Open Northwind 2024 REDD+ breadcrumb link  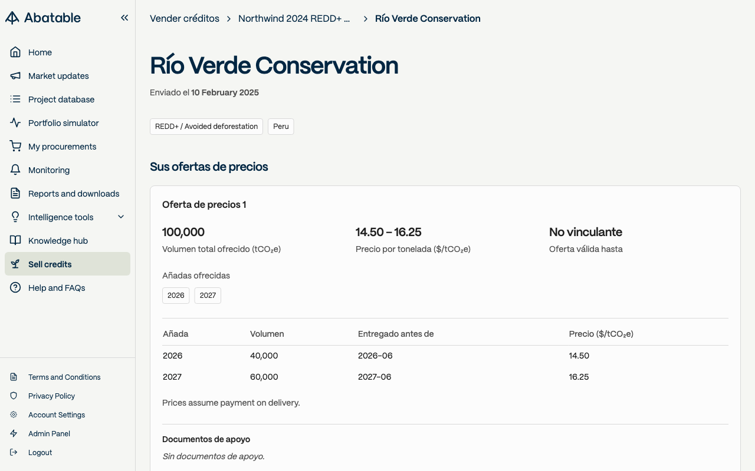click(294, 18)
